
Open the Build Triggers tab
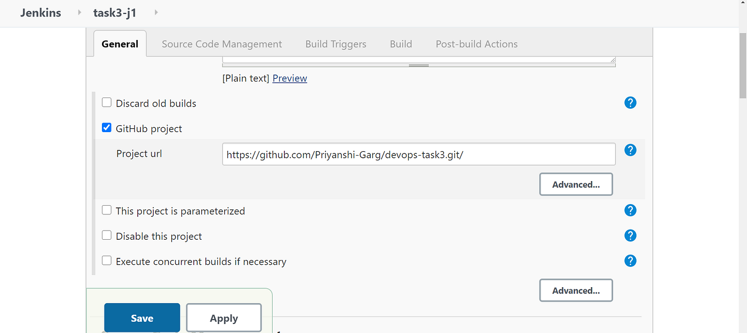(336, 44)
